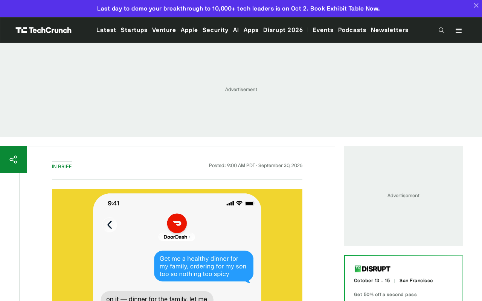The image size is (482, 301).
Task: Click the gray 'on it' reply bubble
Action: coord(157,296)
